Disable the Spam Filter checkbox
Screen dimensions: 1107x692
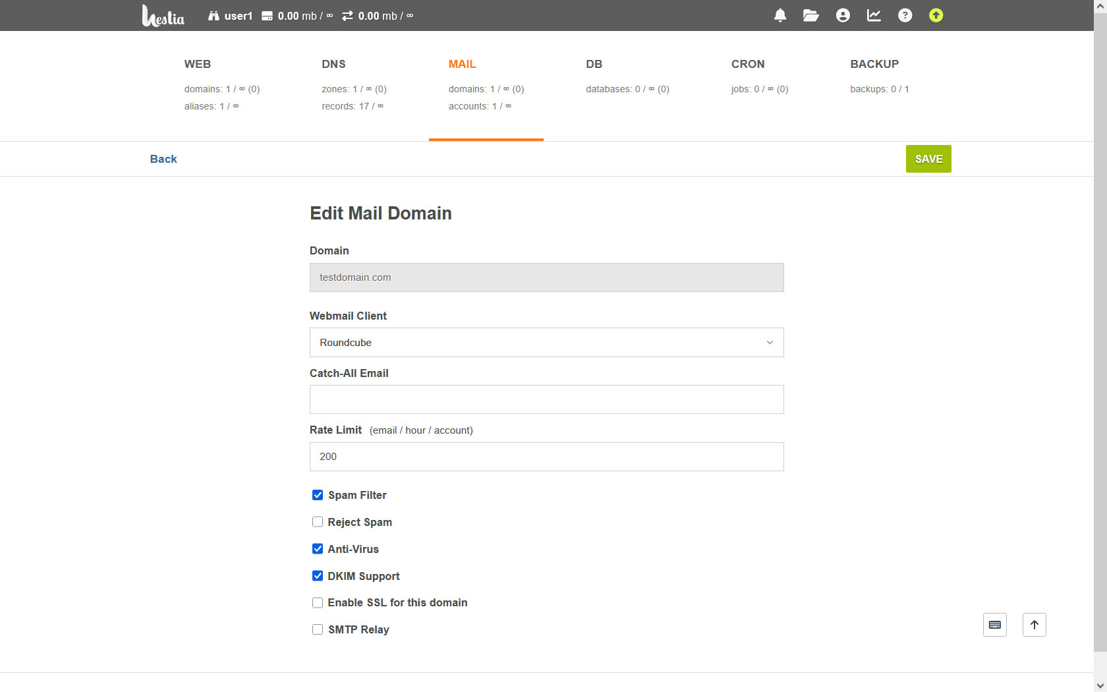pos(318,495)
